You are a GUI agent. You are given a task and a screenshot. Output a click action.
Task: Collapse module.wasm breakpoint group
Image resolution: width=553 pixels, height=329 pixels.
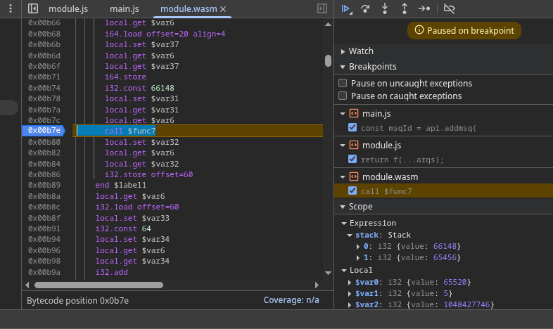[343, 177]
